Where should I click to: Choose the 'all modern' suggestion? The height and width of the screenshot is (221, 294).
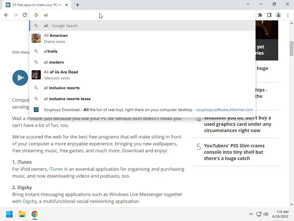point(142,62)
